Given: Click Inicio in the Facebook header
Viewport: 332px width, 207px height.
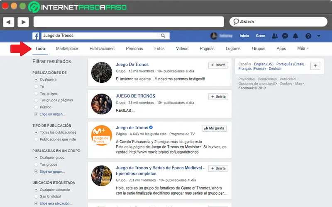Looking at the screenshot, I should click(244, 36).
